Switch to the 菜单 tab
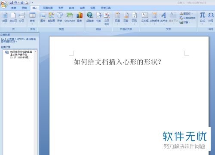This screenshot has height=155, width=215. pyautogui.click(x=14, y=8)
